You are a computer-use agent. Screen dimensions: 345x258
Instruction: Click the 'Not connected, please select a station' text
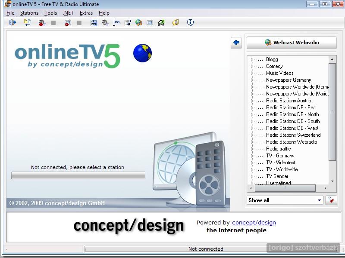pyautogui.click(x=78, y=167)
